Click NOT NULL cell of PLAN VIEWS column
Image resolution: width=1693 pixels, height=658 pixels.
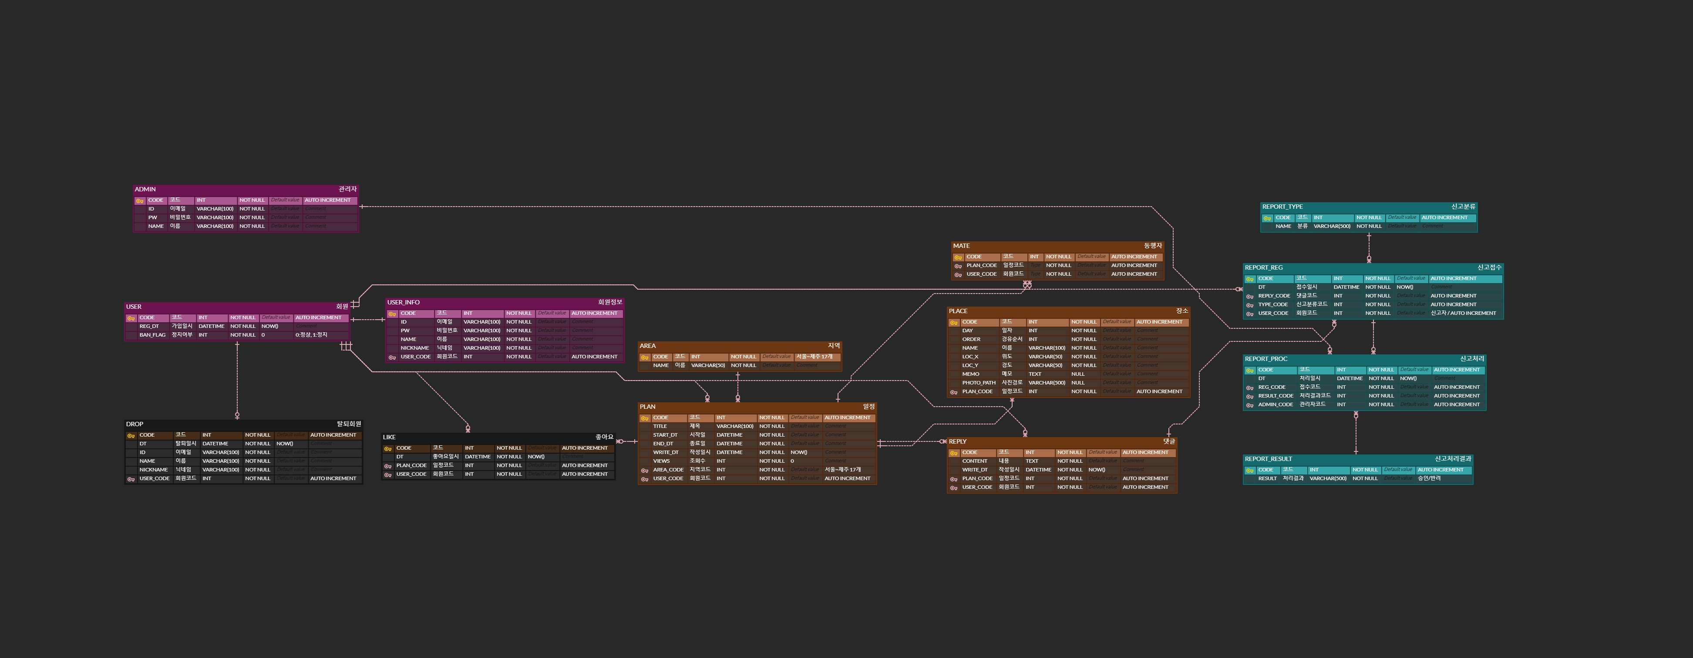pyautogui.click(x=771, y=461)
